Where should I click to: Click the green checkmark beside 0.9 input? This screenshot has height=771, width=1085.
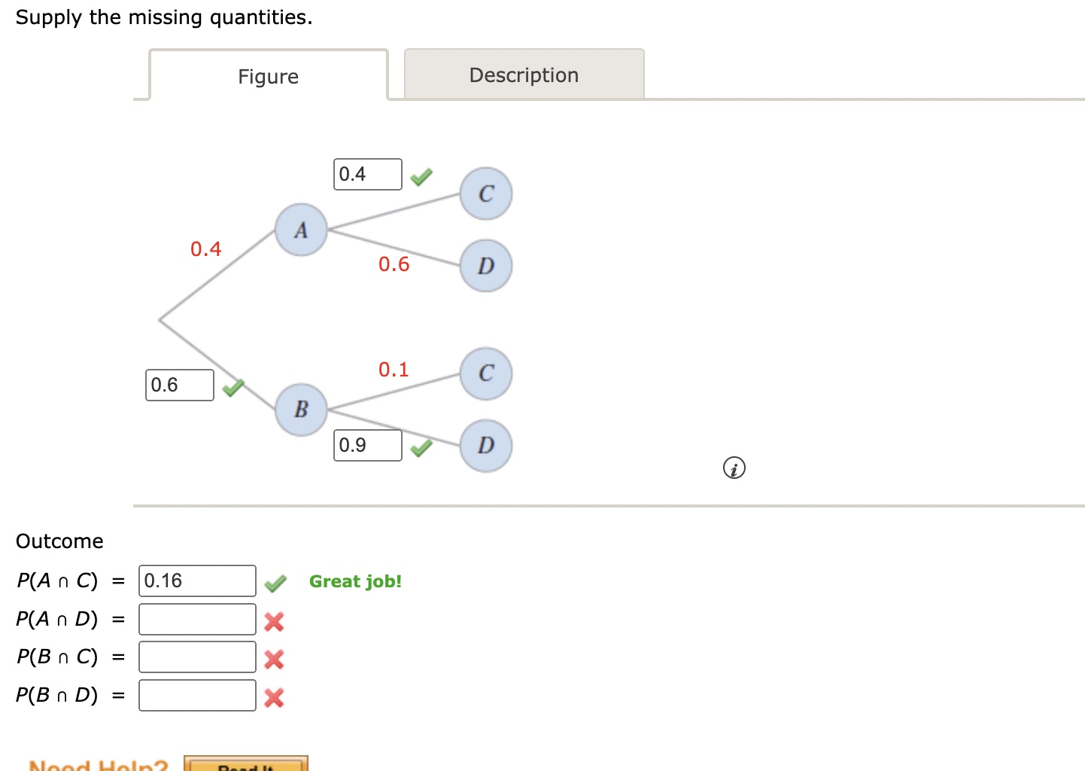(x=421, y=447)
